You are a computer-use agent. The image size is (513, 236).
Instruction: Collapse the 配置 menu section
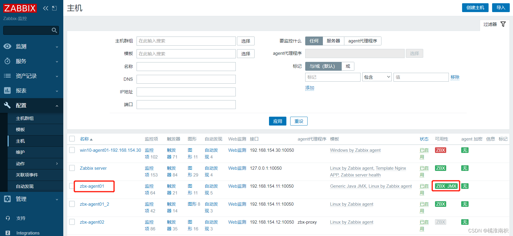pos(57,106)
